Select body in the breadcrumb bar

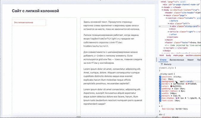tap(168, 55)
